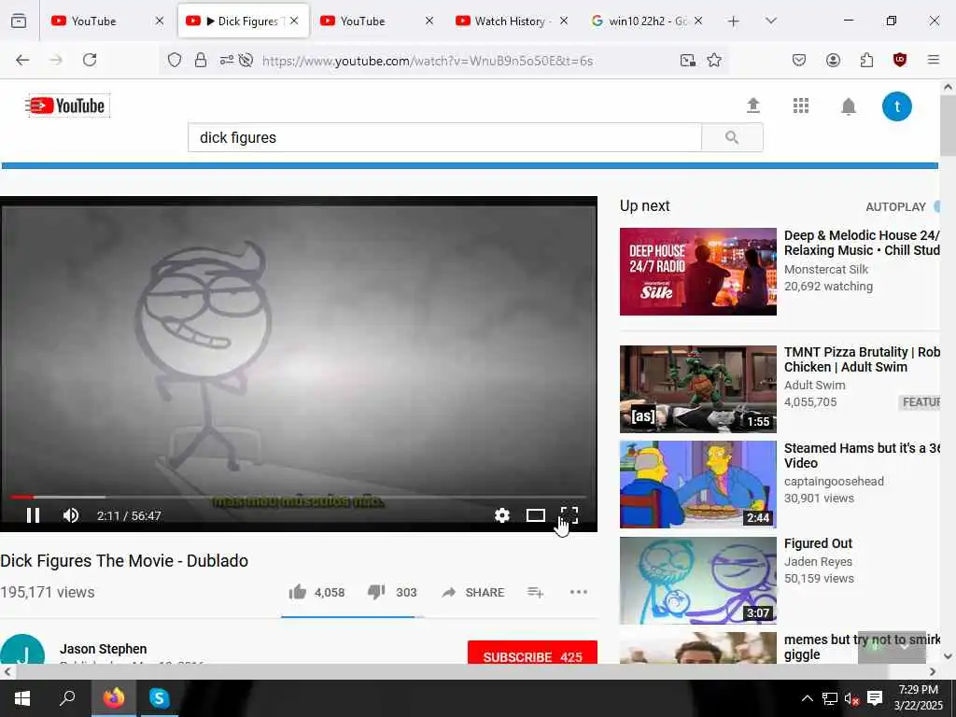Open picture-in-picture from address bar

pyautogui.click(x=688, y=61)
